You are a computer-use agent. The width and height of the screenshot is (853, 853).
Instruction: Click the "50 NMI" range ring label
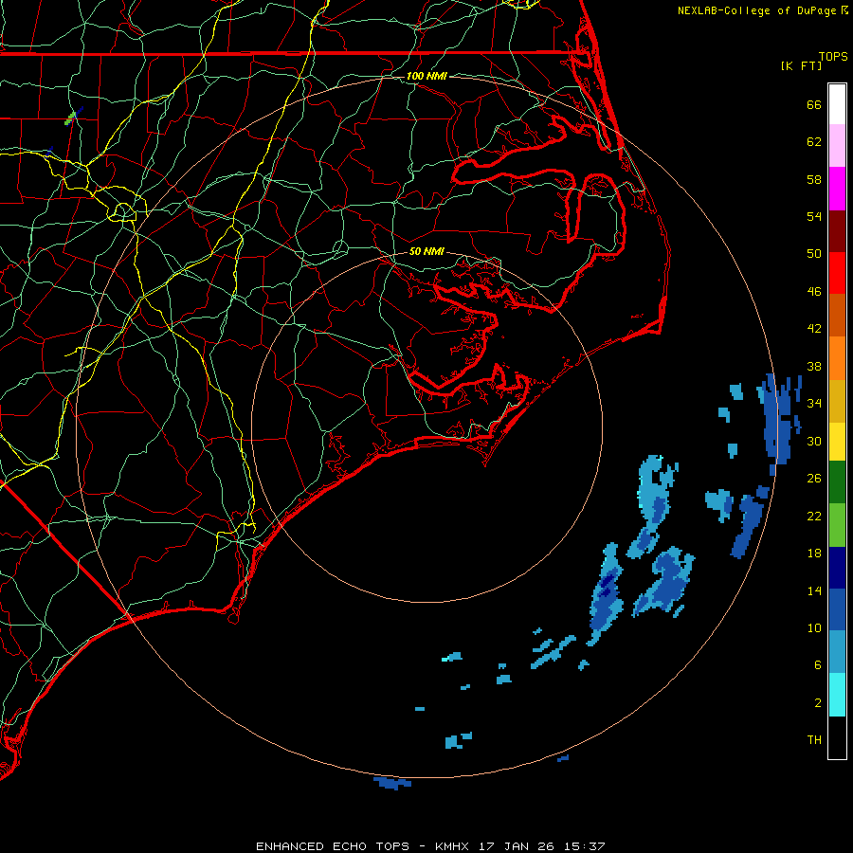[426, 251]
